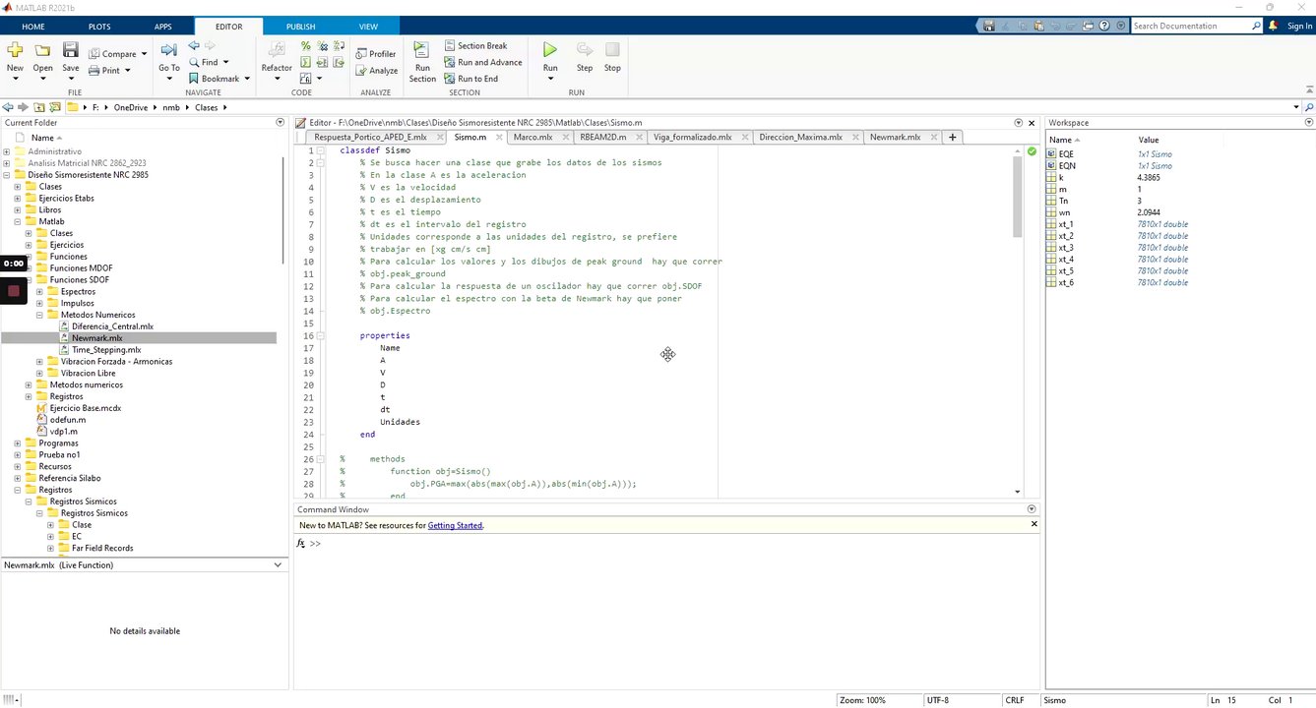Select the EQE variable in Workspace
Viewport: 1316px width, 708px height.
1066,154
